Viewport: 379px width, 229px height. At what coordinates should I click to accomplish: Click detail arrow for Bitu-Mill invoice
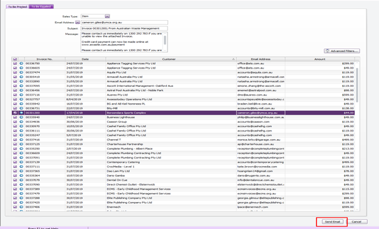pos(21,108)
